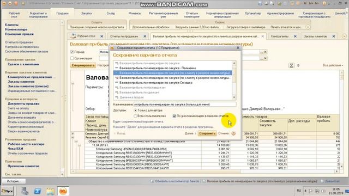Open Клиенты in the navigation panel
Viewport: 349px width, 196px height.
(12, 24)
